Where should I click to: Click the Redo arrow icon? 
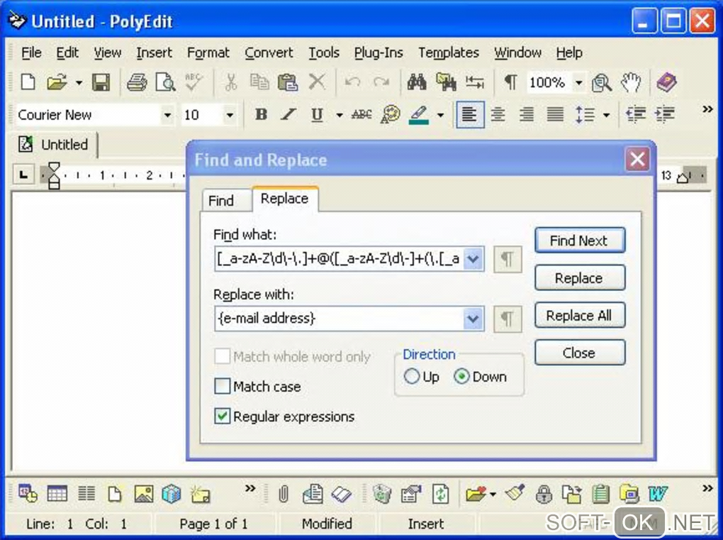pyautogui.click(x=381, y=82)
